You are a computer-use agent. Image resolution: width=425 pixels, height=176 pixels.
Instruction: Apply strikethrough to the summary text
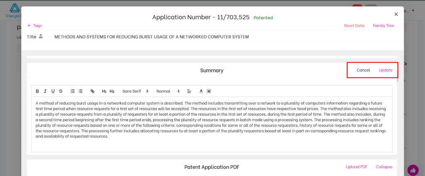61,91
